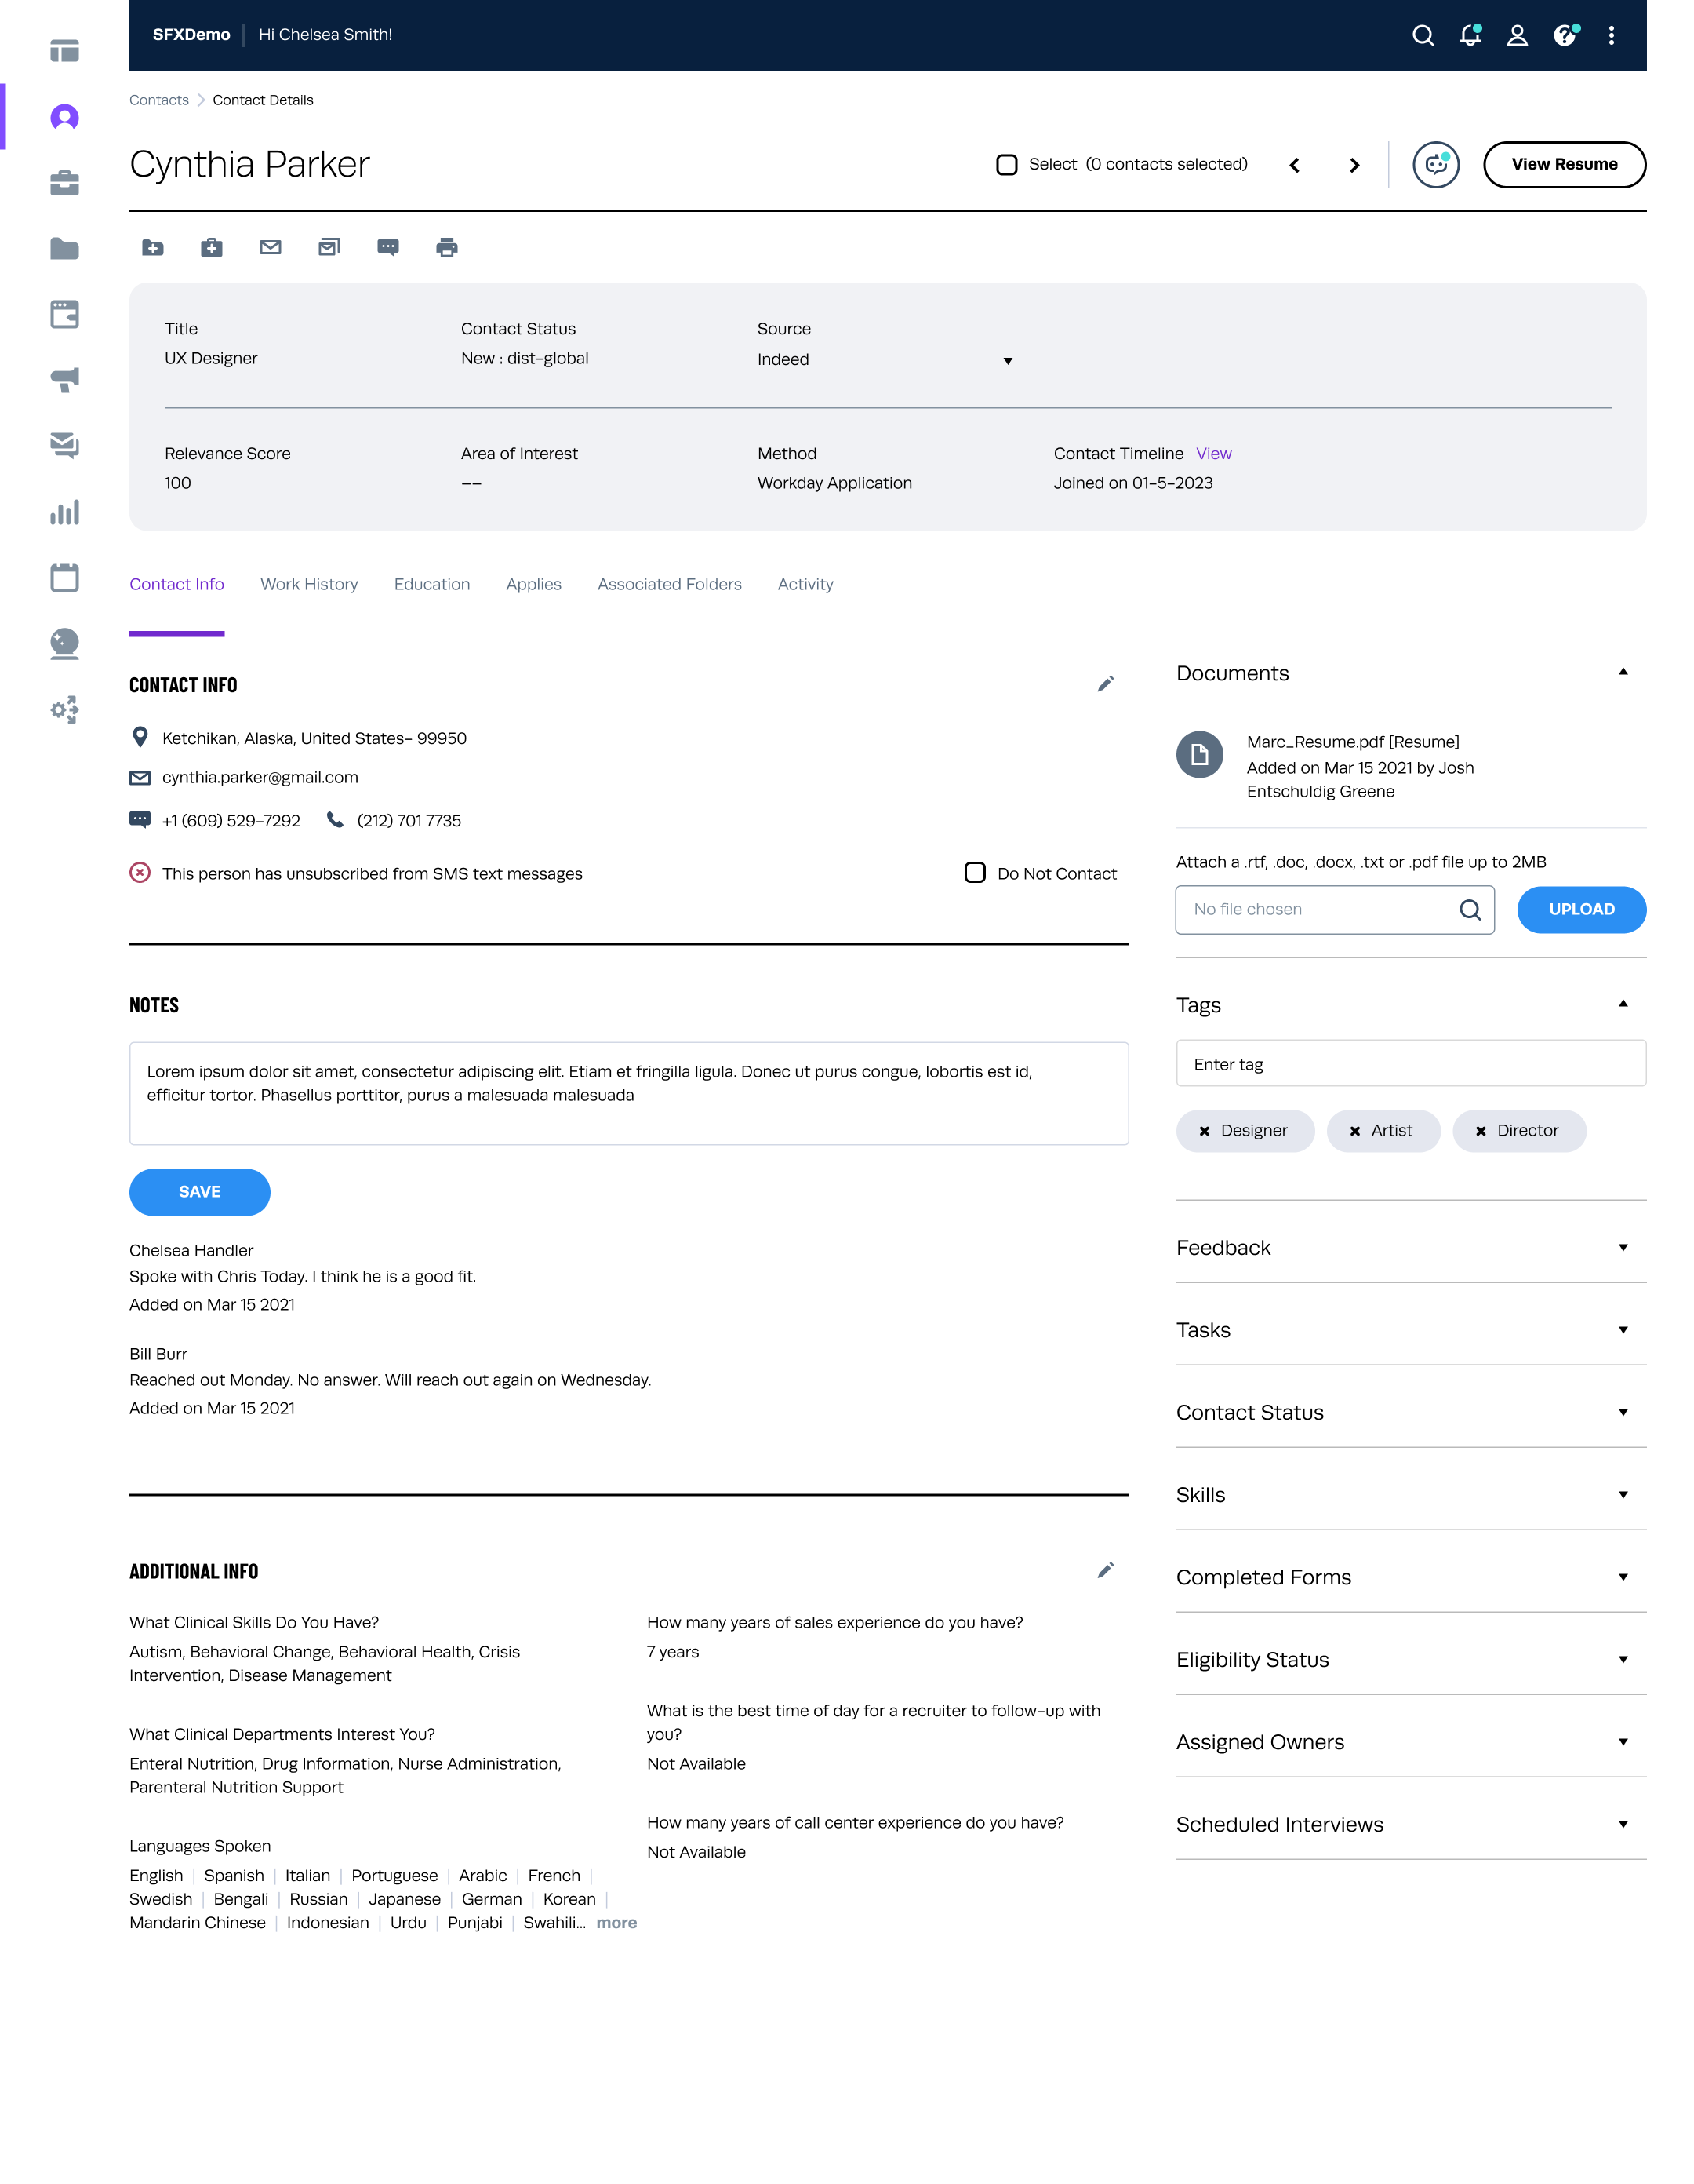This screenshot has width=1694, height=2184.
Task: Expand the Skills section
Action: [x=1622, y=1495]
